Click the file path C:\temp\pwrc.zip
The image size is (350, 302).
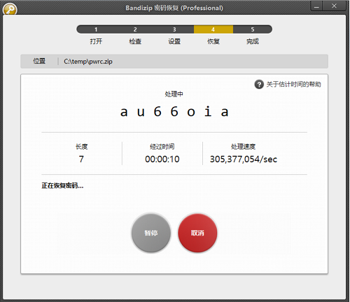click(x=88, y=62)
